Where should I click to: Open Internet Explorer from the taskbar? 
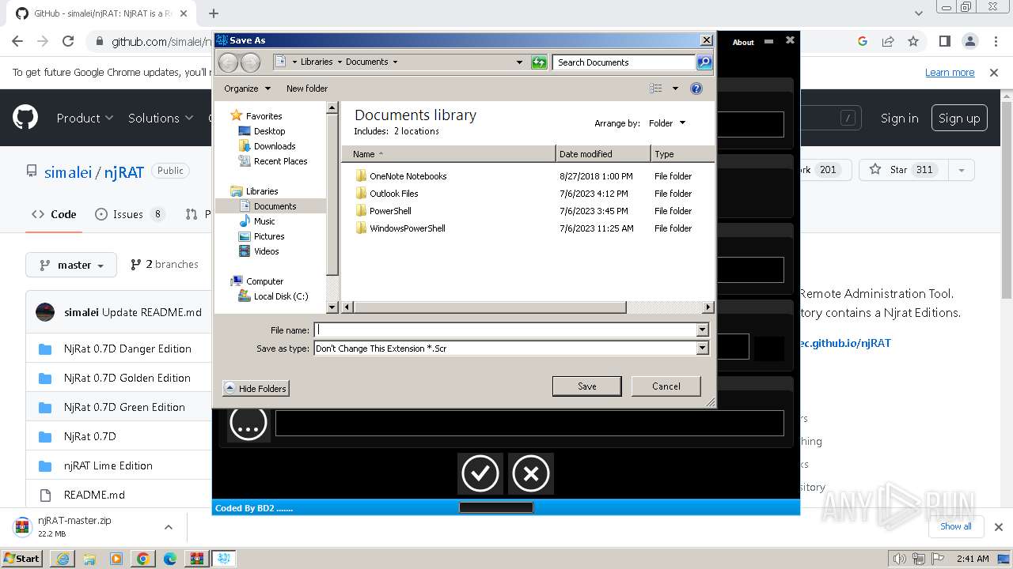[63, 559]
